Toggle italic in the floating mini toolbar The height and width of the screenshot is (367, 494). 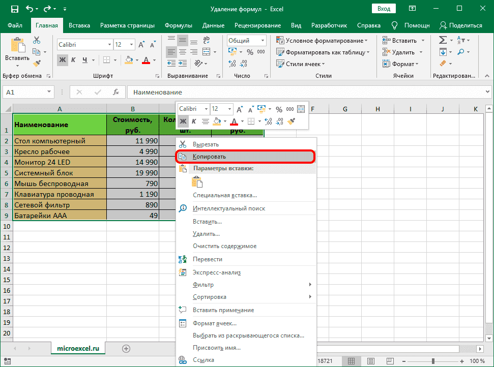point(194,121)
